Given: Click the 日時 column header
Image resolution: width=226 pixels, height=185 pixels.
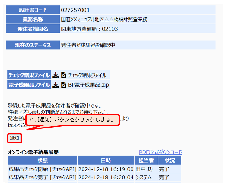Looking at the screenshot, I should click(106, 160).
